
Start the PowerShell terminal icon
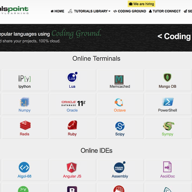(168, 102)
